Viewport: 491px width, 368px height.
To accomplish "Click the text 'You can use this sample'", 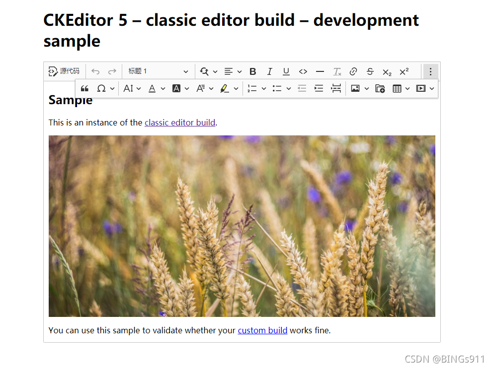I will click(x=95, y=330).
